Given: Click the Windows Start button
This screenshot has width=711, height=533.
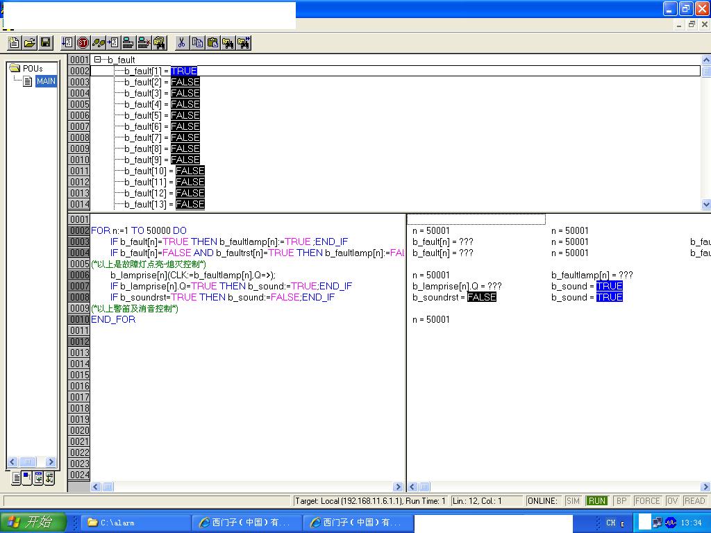Looking at the screenshot, I should click(x=33, y=523).
